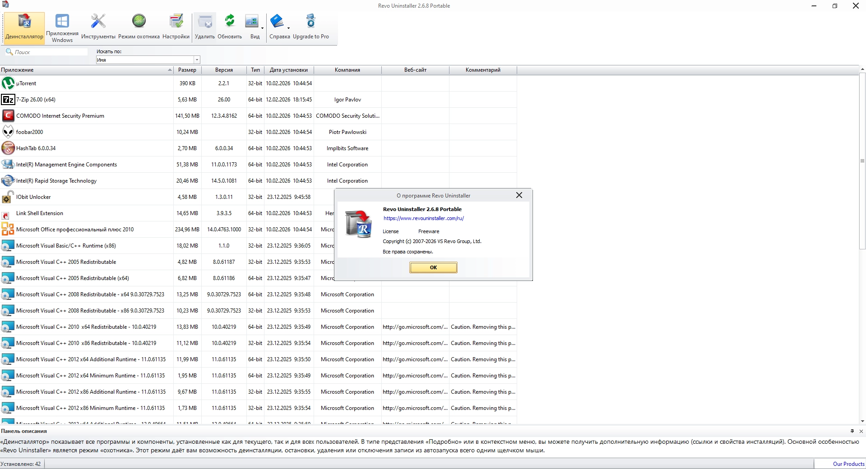Expand the Справка dropdown arrow

click(288, 28)
